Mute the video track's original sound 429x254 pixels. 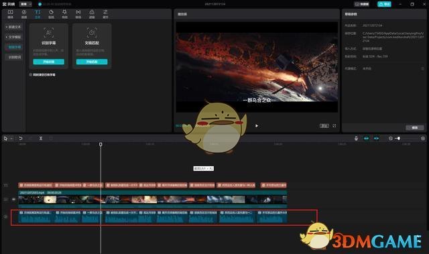coord(13,199)
